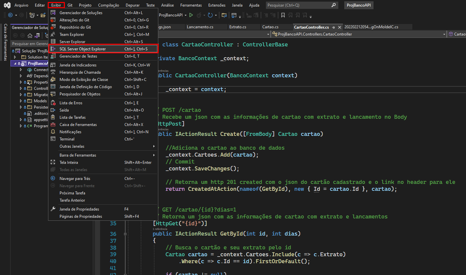Select the Persistence folder in solution tree
The height and width of the screenshot is (275, 466).
41,107
